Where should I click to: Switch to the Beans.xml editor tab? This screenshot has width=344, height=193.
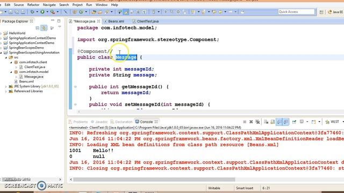114,21
